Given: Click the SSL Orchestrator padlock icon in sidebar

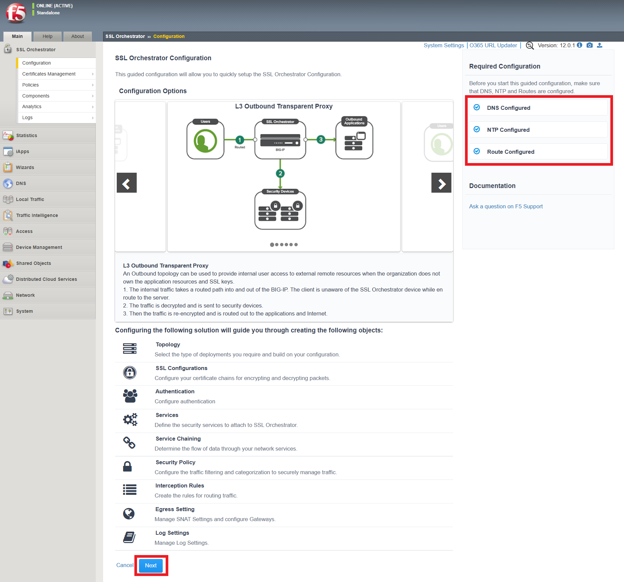Looking at the screenshot, I should 8,49.
